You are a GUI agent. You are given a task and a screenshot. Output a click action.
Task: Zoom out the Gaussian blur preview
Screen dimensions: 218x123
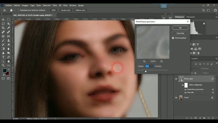pos(144,61)
